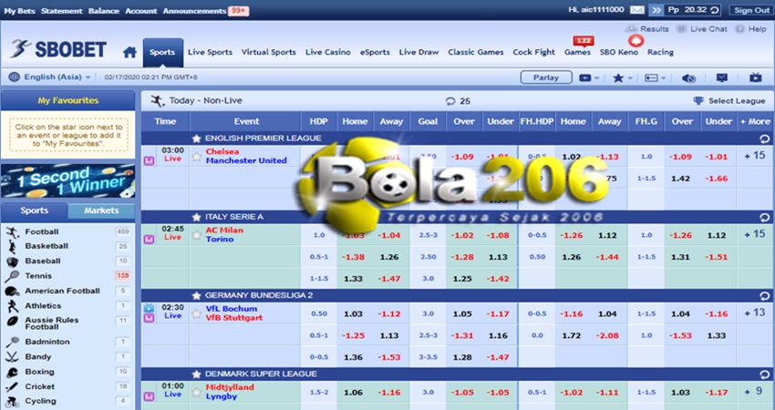Viewport: 775px width, 410px height.
Task: Click the Sign Out button
Action: click(750, 10)
